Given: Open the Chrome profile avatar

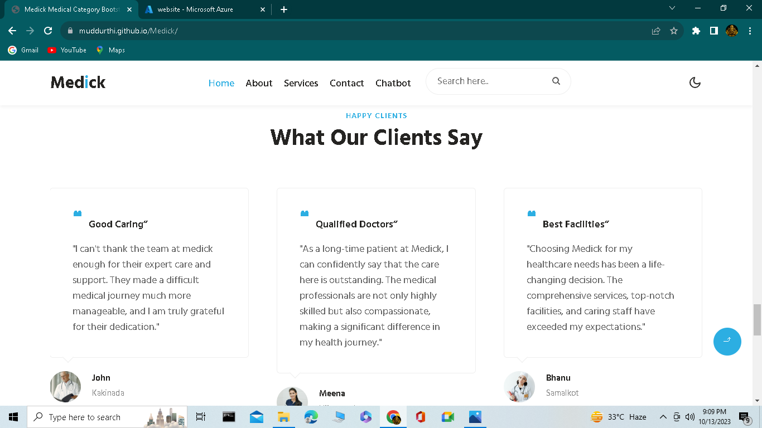Looking at the screenshot, I should pos(731,31).
